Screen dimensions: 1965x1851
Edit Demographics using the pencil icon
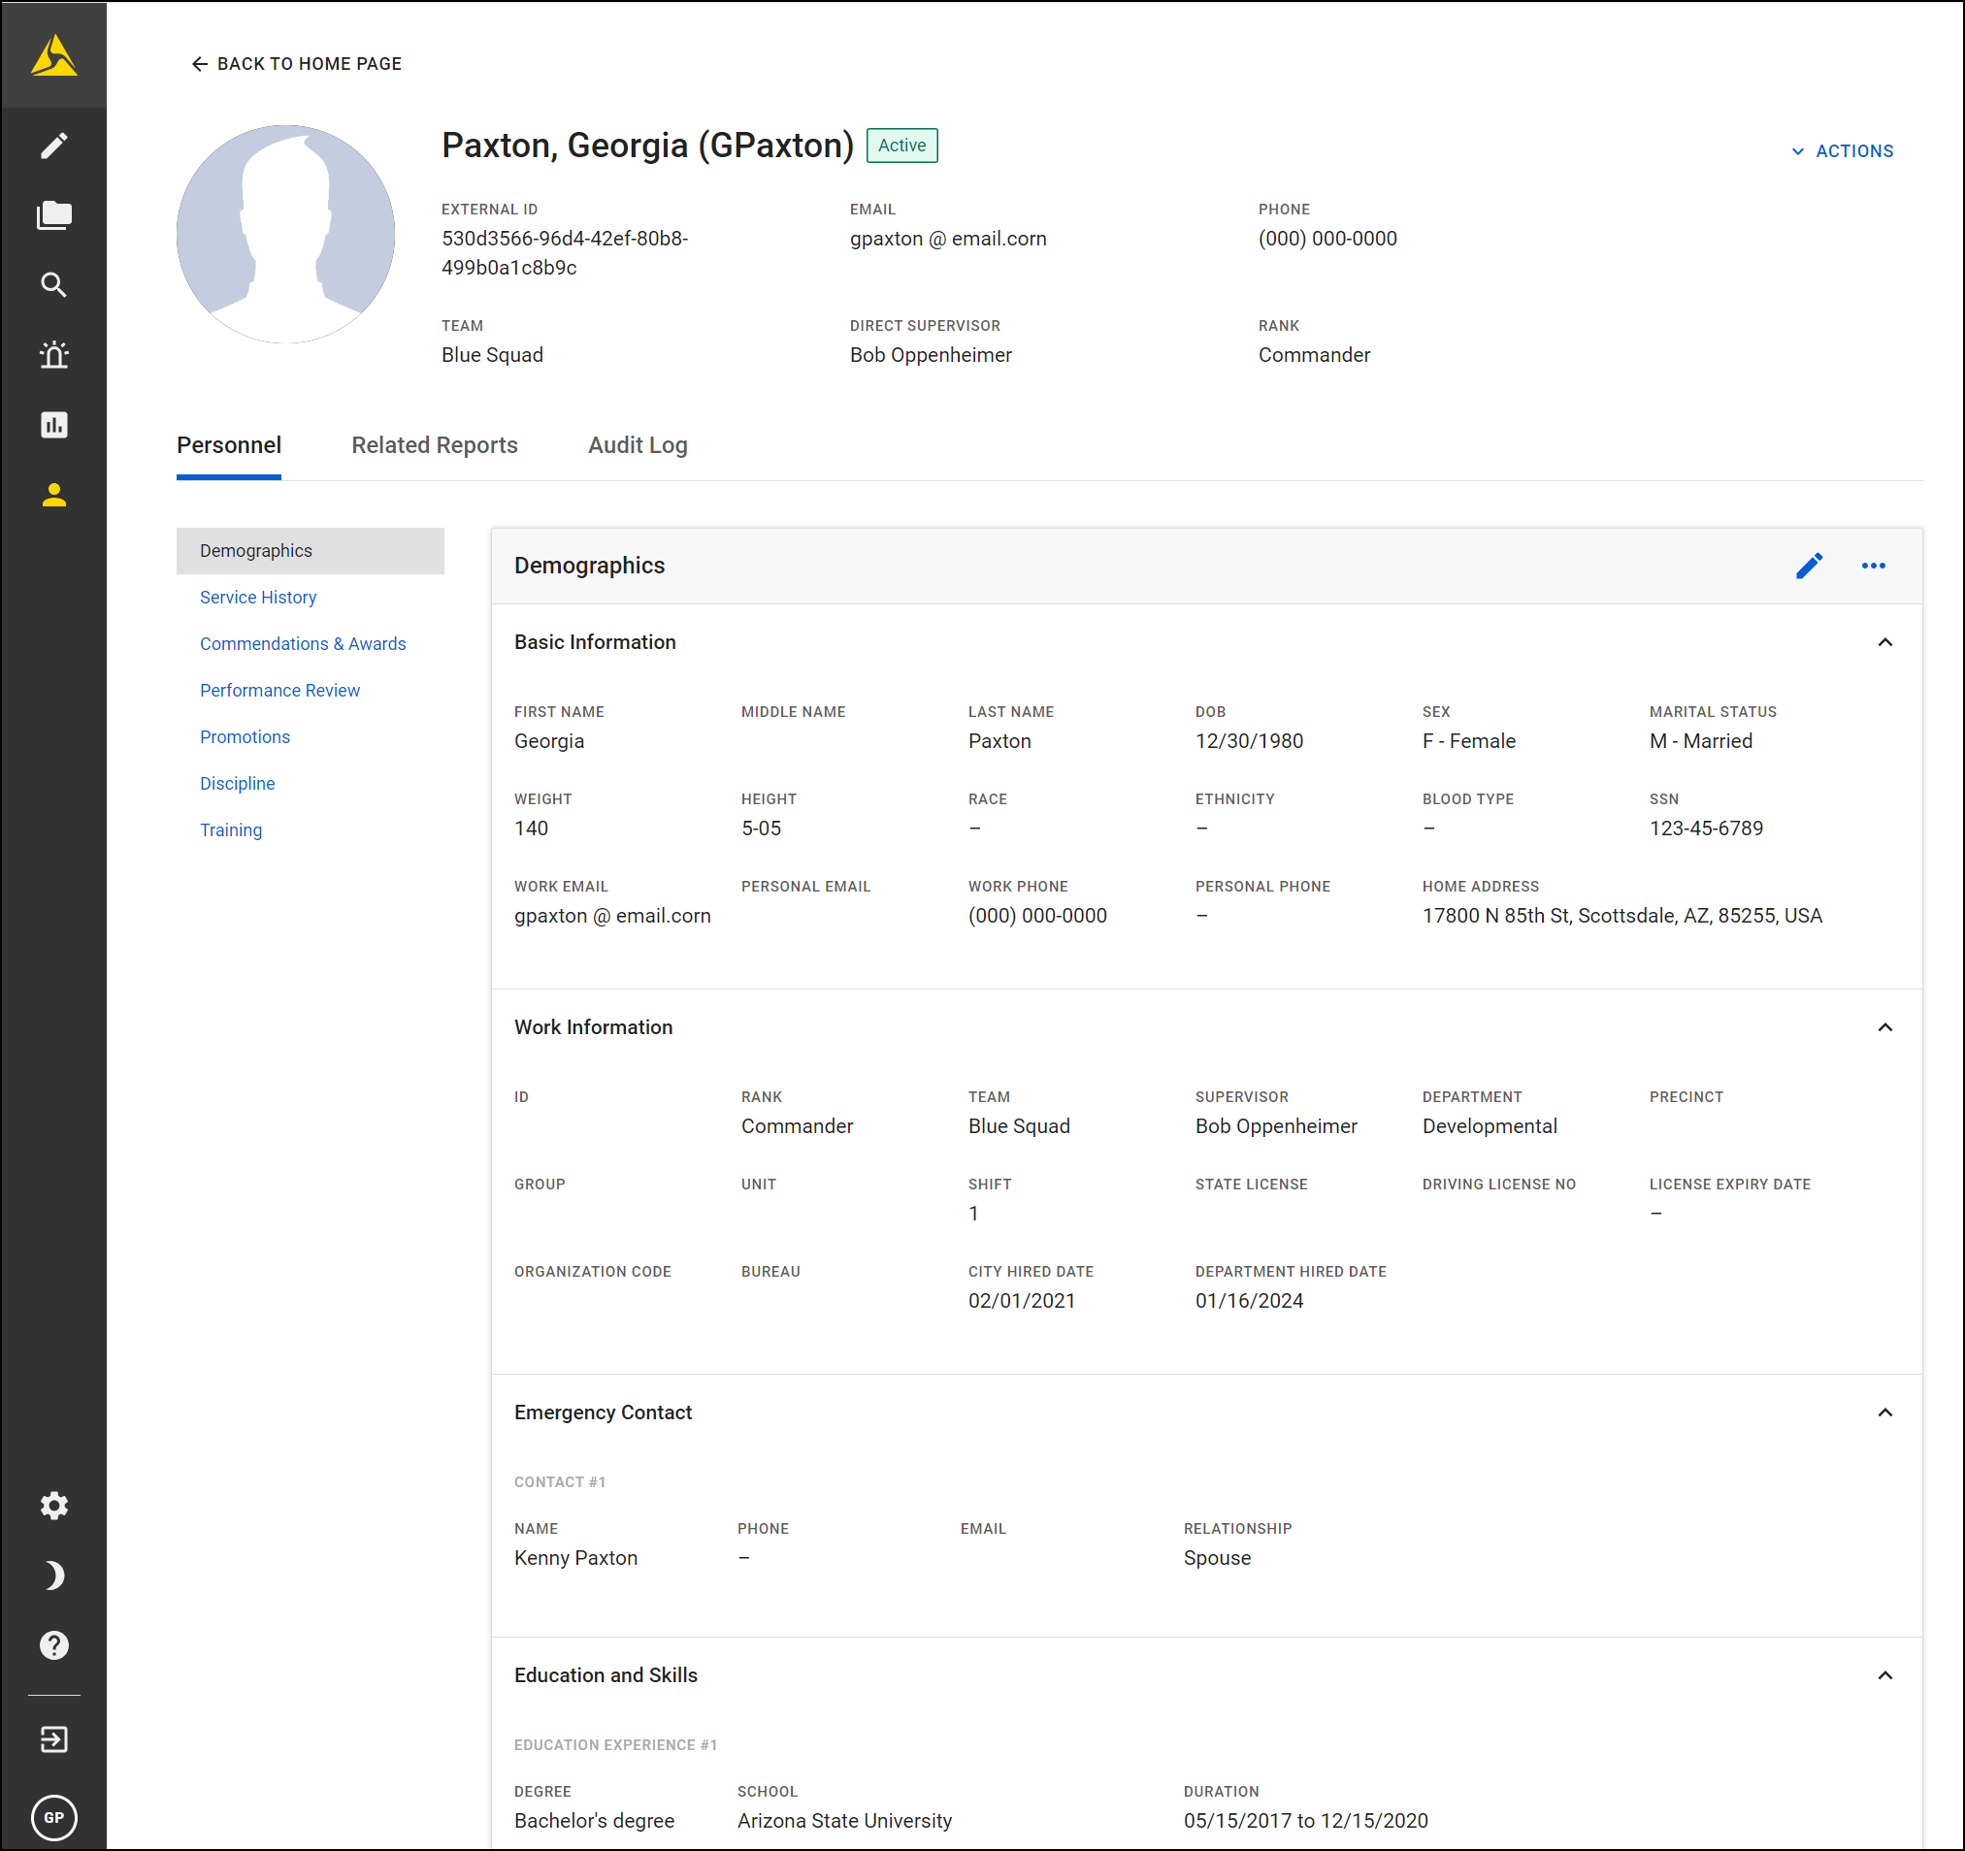(1809, 566)
